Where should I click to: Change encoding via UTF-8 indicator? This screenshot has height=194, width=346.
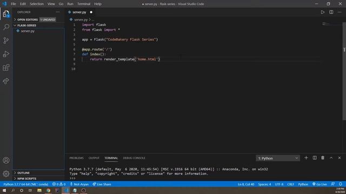(x=279, y=184)
